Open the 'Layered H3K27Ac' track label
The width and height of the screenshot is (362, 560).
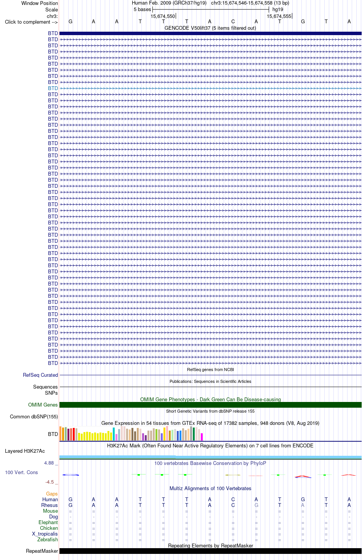point(25,451)
